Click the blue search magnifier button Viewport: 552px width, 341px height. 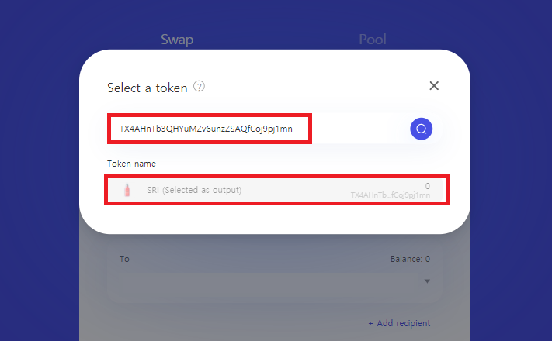coord(421,129)
